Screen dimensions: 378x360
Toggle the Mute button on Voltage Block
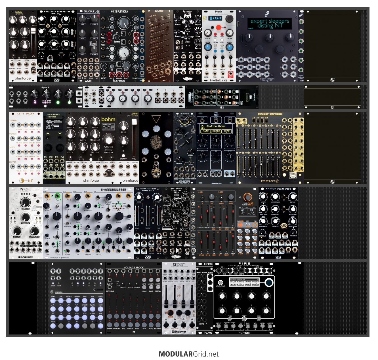click(144, 280)
